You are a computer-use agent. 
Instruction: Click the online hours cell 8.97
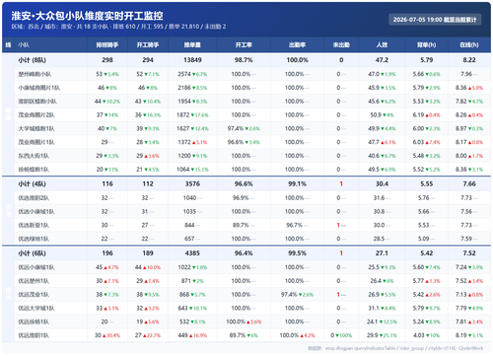460,128
